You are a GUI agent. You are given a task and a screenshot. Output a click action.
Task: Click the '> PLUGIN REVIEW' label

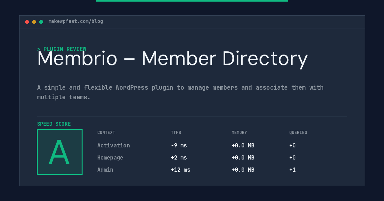point(62,49)
